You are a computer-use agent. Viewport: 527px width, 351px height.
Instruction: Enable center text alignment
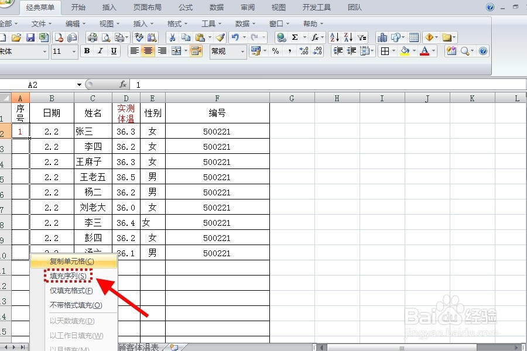(148, 51)
